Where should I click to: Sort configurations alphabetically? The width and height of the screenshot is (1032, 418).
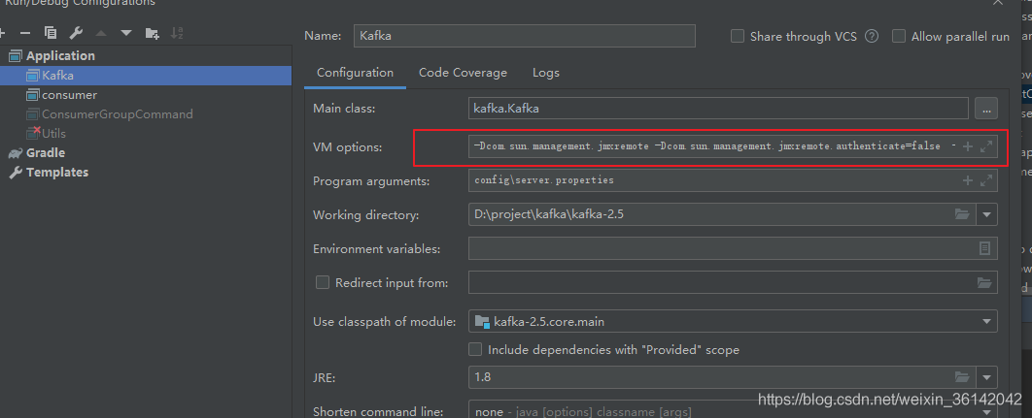pyautogui.click(x=177, y=33)
